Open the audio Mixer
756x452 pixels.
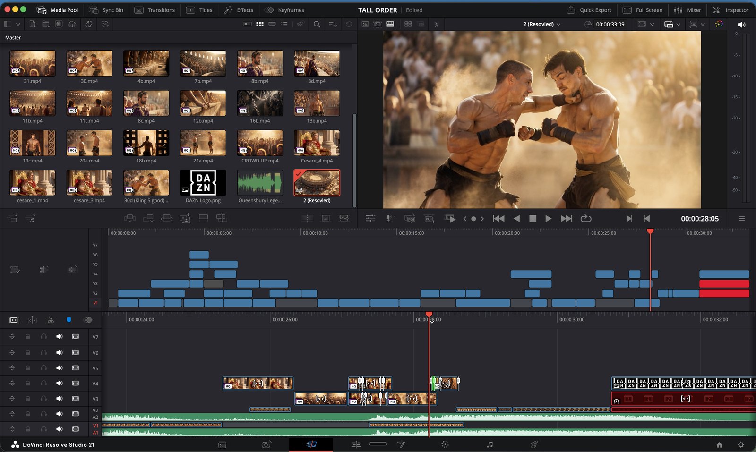pyautogui.click(x=687, y=10)
